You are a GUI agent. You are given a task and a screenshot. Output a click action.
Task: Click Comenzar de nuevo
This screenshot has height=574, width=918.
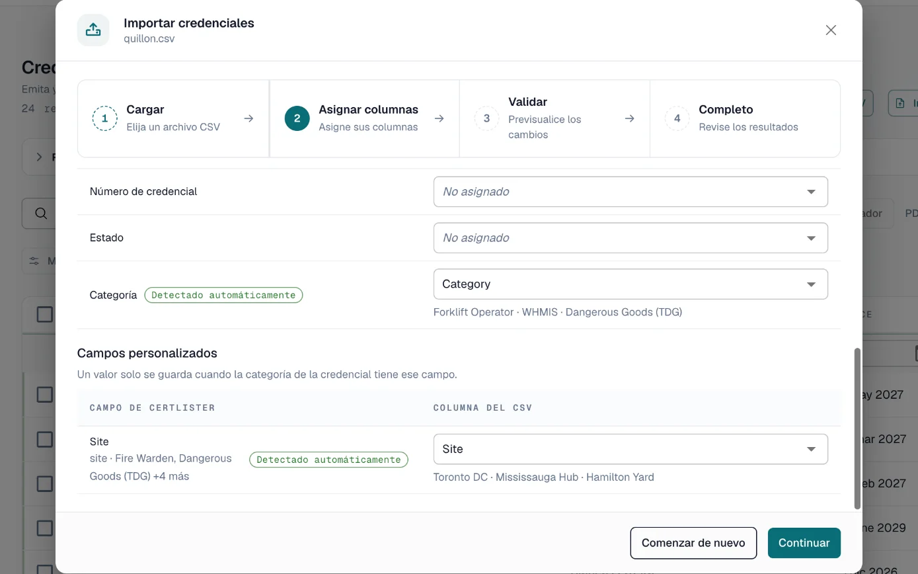(x=693, y=543)
